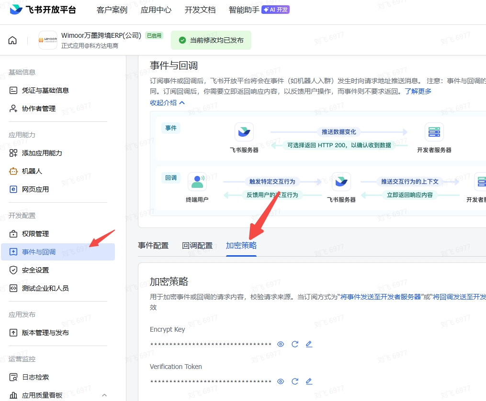Image resolution: width=486 pixels, height=401 pixels.
Task: Open 添加应用能力 in the sidebar
Action: (42, 153)
